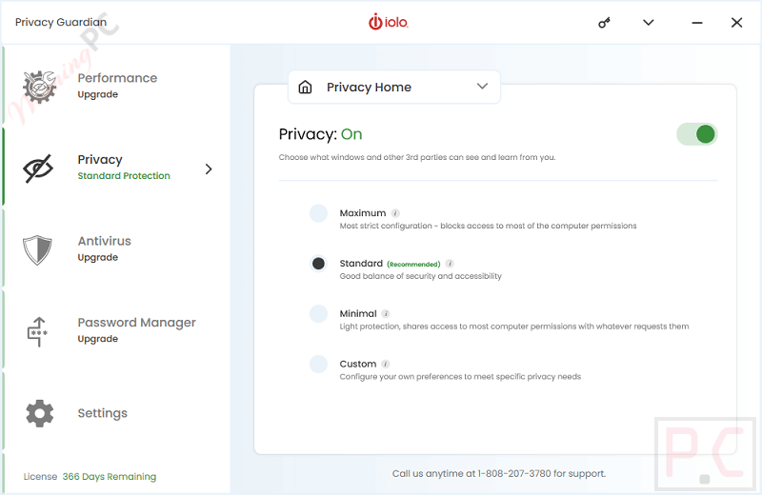Expand Privacy section arrow in sidebar
The width and height of the screenshot is (762, 495).
coord(209,169)
